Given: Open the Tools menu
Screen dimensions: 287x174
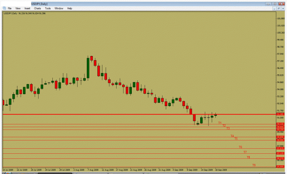Looking at the screenshot, I should tap(48, 8).
